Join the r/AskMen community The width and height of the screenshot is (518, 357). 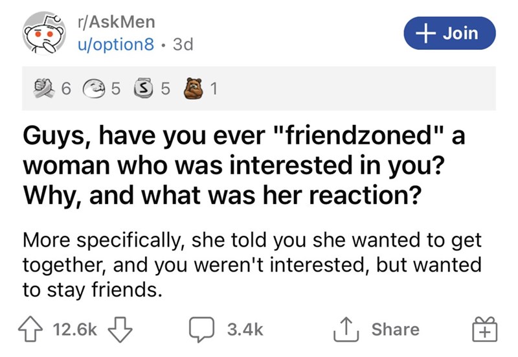[x=442, y=32]
